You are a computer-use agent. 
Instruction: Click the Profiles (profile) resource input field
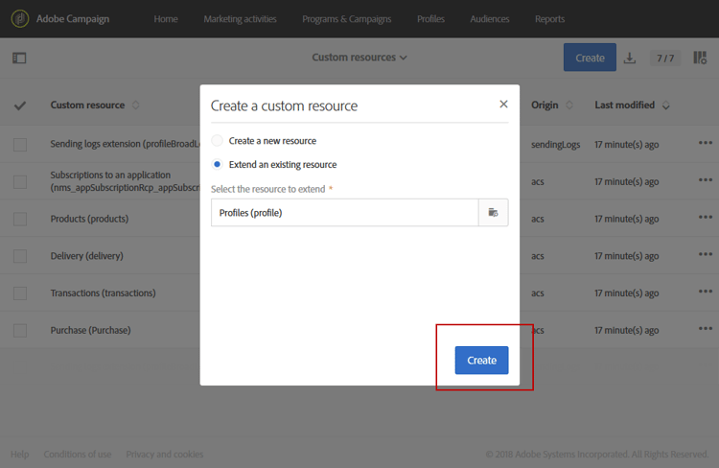[x=345, y=212]
